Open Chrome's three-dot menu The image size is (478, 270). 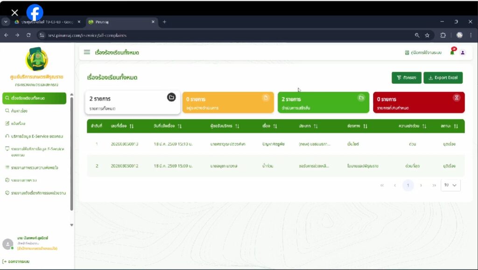point(471,35)
